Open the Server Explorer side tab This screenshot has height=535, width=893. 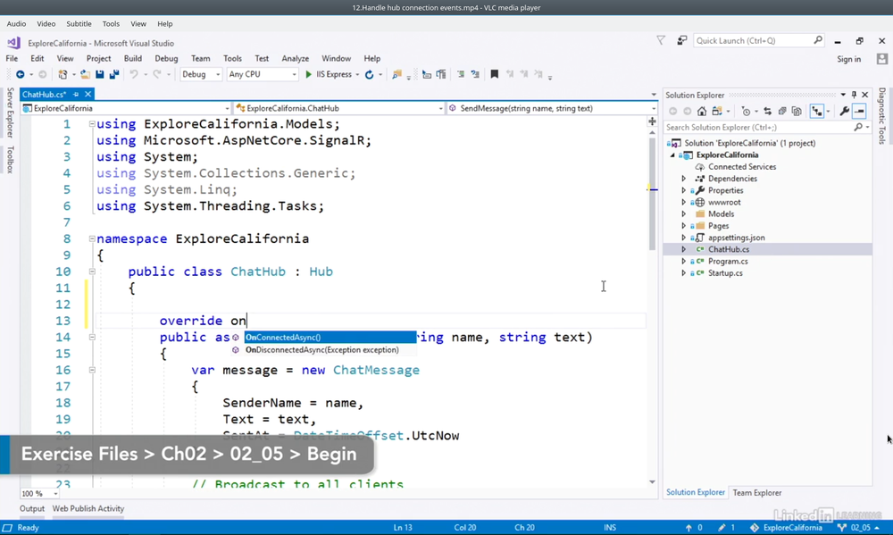click(x=10, y=113)
